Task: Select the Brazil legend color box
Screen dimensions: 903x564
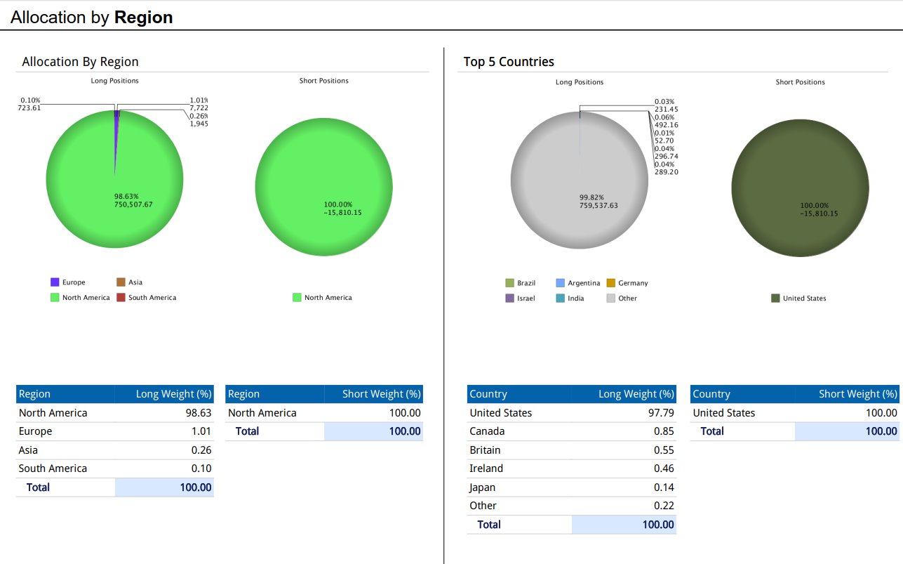Action: tap(509, 283)
